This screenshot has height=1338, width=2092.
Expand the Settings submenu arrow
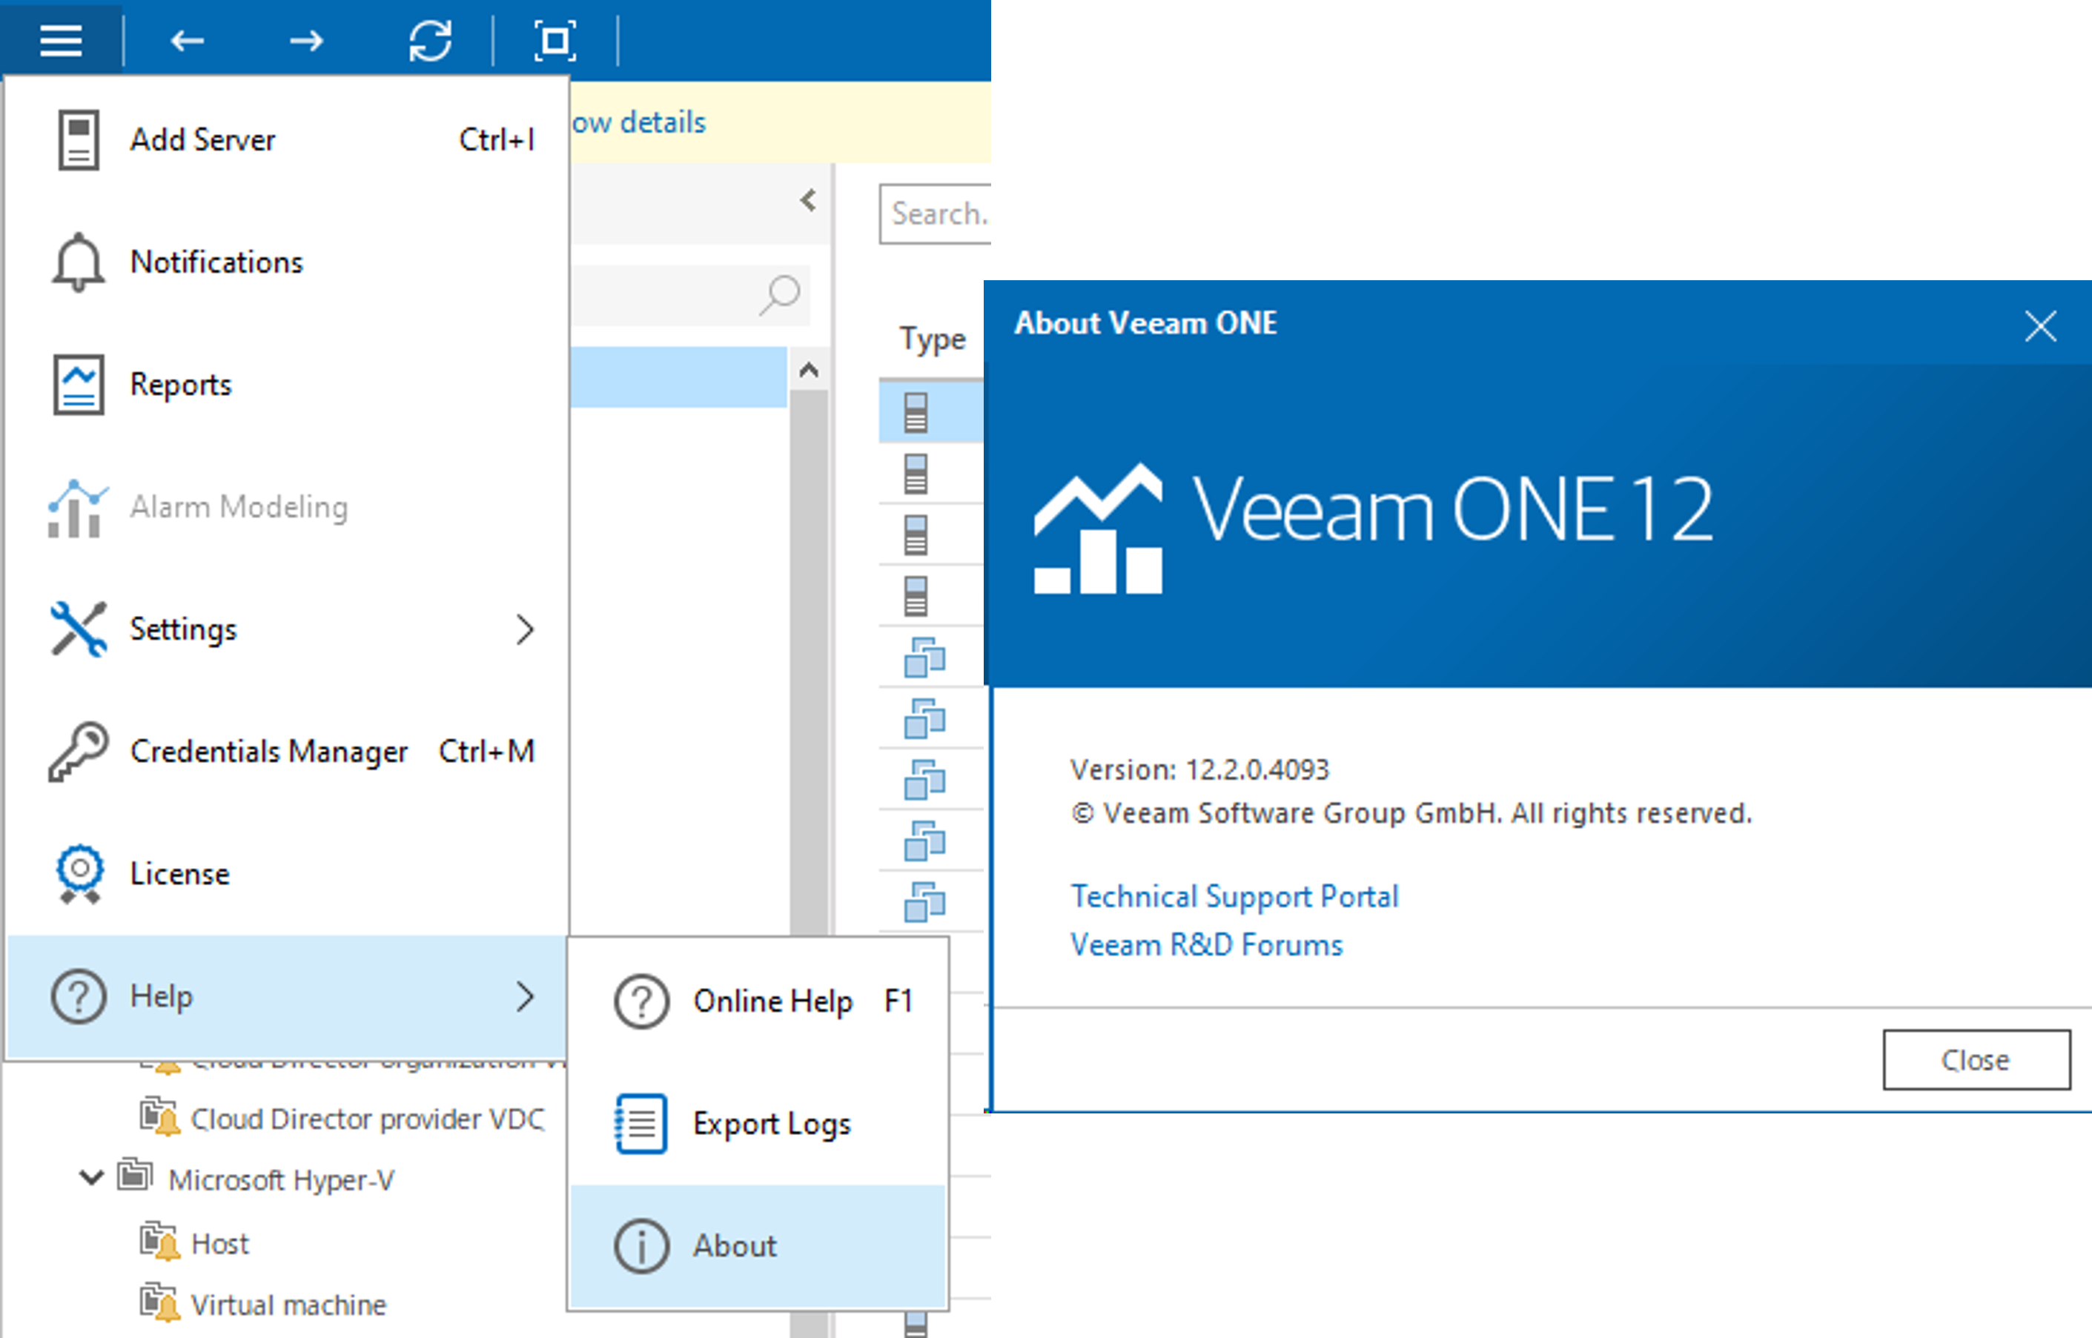[524, 629]
